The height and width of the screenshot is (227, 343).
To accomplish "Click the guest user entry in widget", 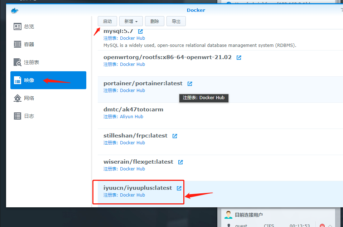I will (241, 226).
